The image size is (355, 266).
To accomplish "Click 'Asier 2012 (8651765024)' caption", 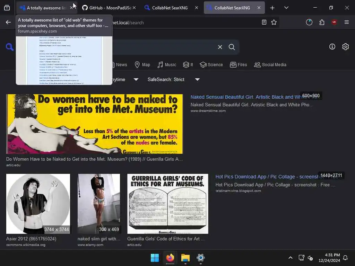I will pyautogui.click(x=31, y=239).
